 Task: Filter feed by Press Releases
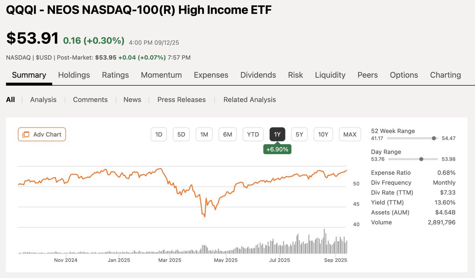pyautogui.click(x=181, y=100)
